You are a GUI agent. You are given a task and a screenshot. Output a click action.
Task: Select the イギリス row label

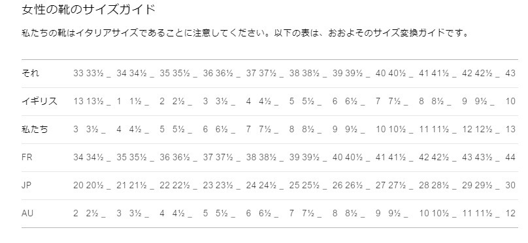point(39,101)
